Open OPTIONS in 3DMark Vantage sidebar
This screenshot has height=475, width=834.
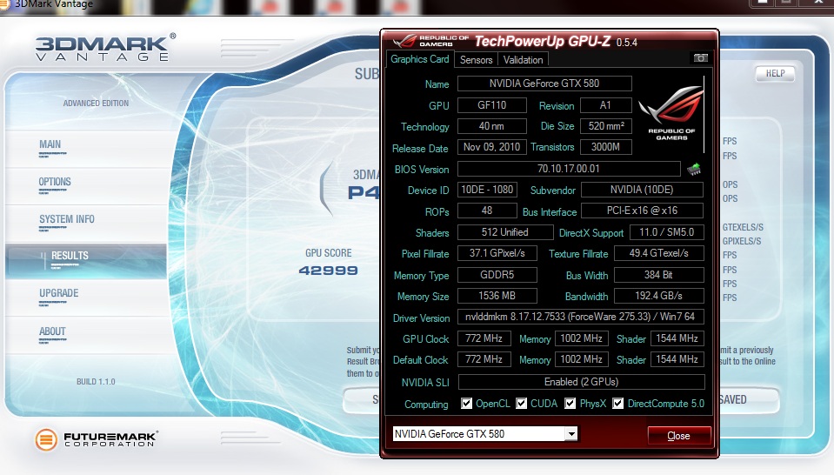click(x=55, y=181)
